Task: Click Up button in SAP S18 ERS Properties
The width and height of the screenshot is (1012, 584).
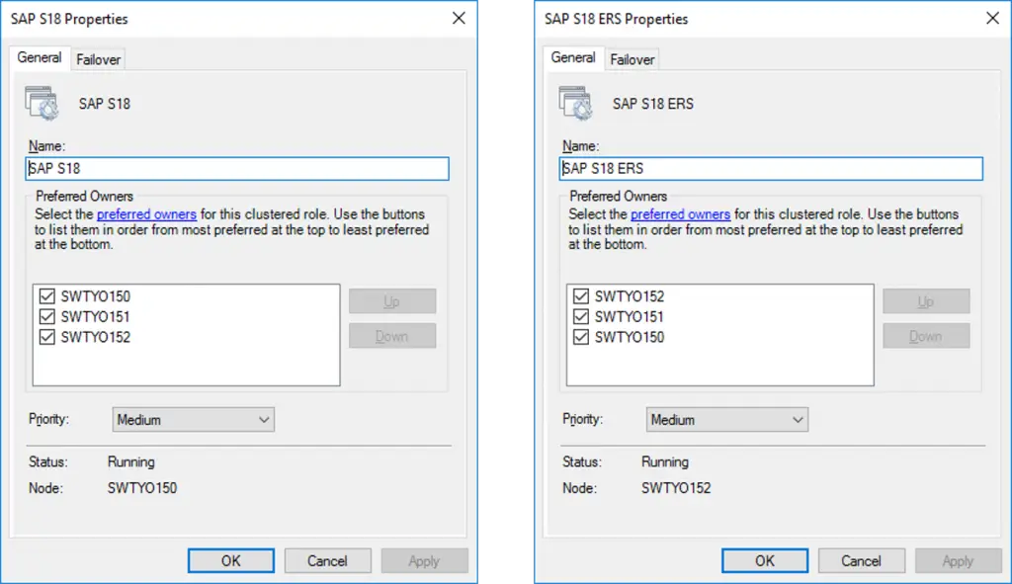Action: point(926,301)
